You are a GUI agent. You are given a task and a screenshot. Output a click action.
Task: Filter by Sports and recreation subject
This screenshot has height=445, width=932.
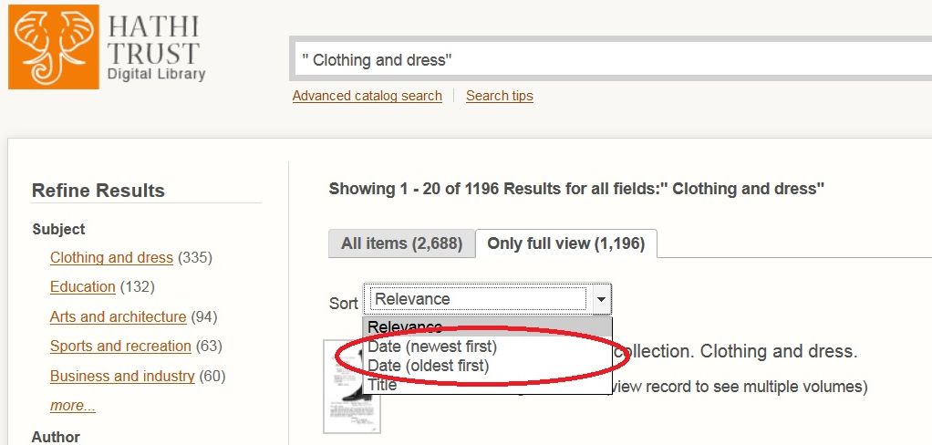[x=120, y=346]
